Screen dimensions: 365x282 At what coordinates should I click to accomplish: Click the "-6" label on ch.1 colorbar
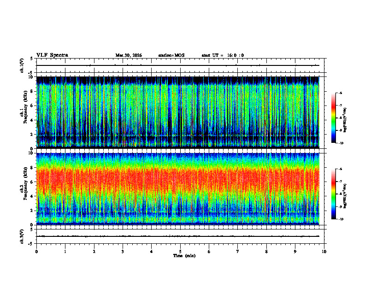(340, 93)
